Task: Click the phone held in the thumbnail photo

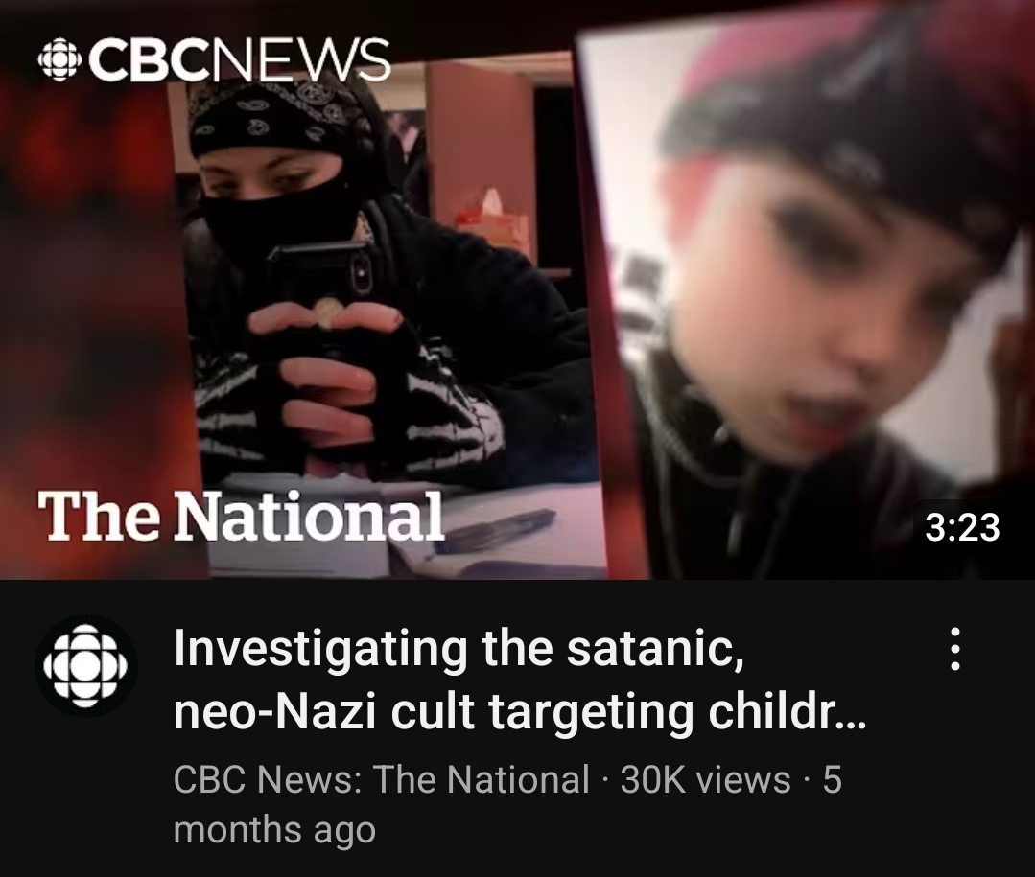Action: (x=322, y=277)
